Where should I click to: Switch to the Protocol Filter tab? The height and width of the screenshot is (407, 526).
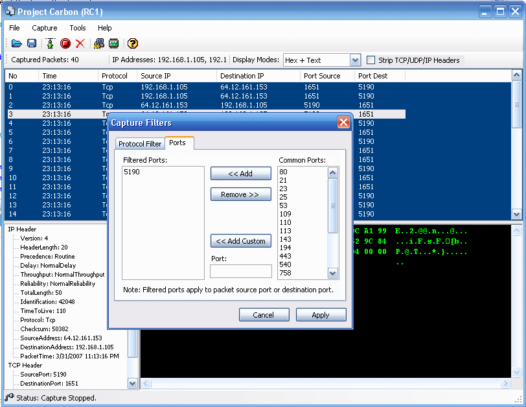coord(139,144)
